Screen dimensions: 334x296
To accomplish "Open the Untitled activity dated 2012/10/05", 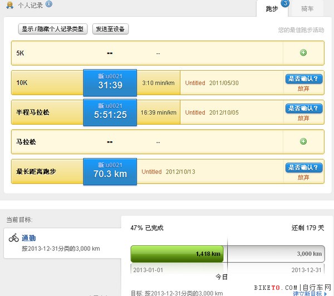I will (x=195, y=112).
